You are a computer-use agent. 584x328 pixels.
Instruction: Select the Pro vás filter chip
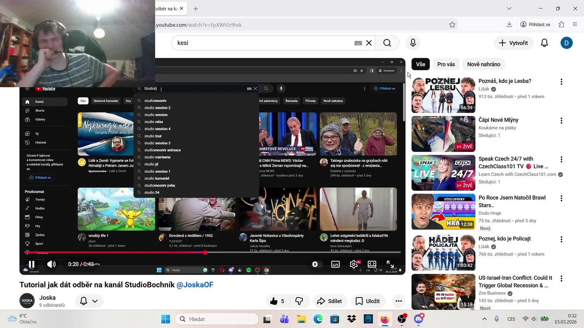coord(446,64)
